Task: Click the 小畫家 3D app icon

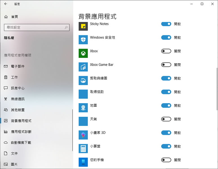Action: click(83, 135)
